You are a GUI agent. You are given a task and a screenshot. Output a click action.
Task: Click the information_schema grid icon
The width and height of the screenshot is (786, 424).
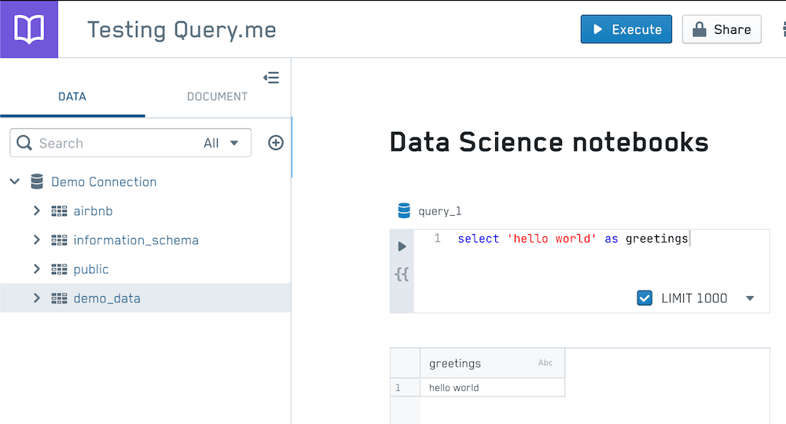pyautogui.click(x=59, y=240)
